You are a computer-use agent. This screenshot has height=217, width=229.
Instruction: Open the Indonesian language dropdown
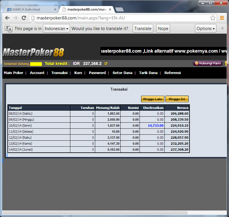coord(56,28)
